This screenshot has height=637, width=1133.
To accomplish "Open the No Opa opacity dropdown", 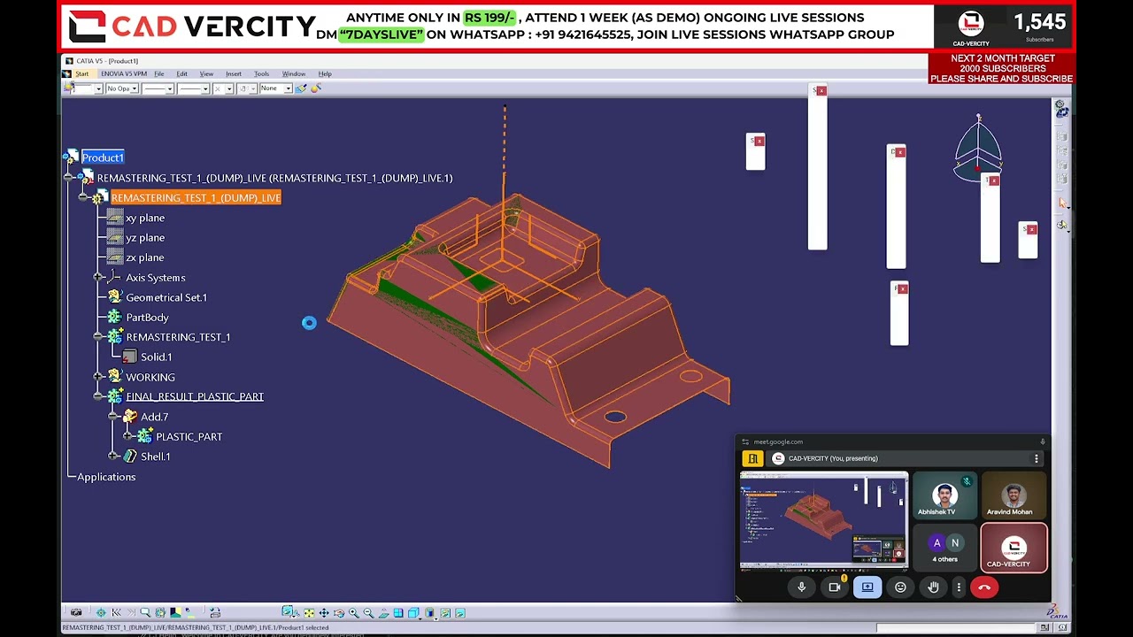I will (122, 88).
